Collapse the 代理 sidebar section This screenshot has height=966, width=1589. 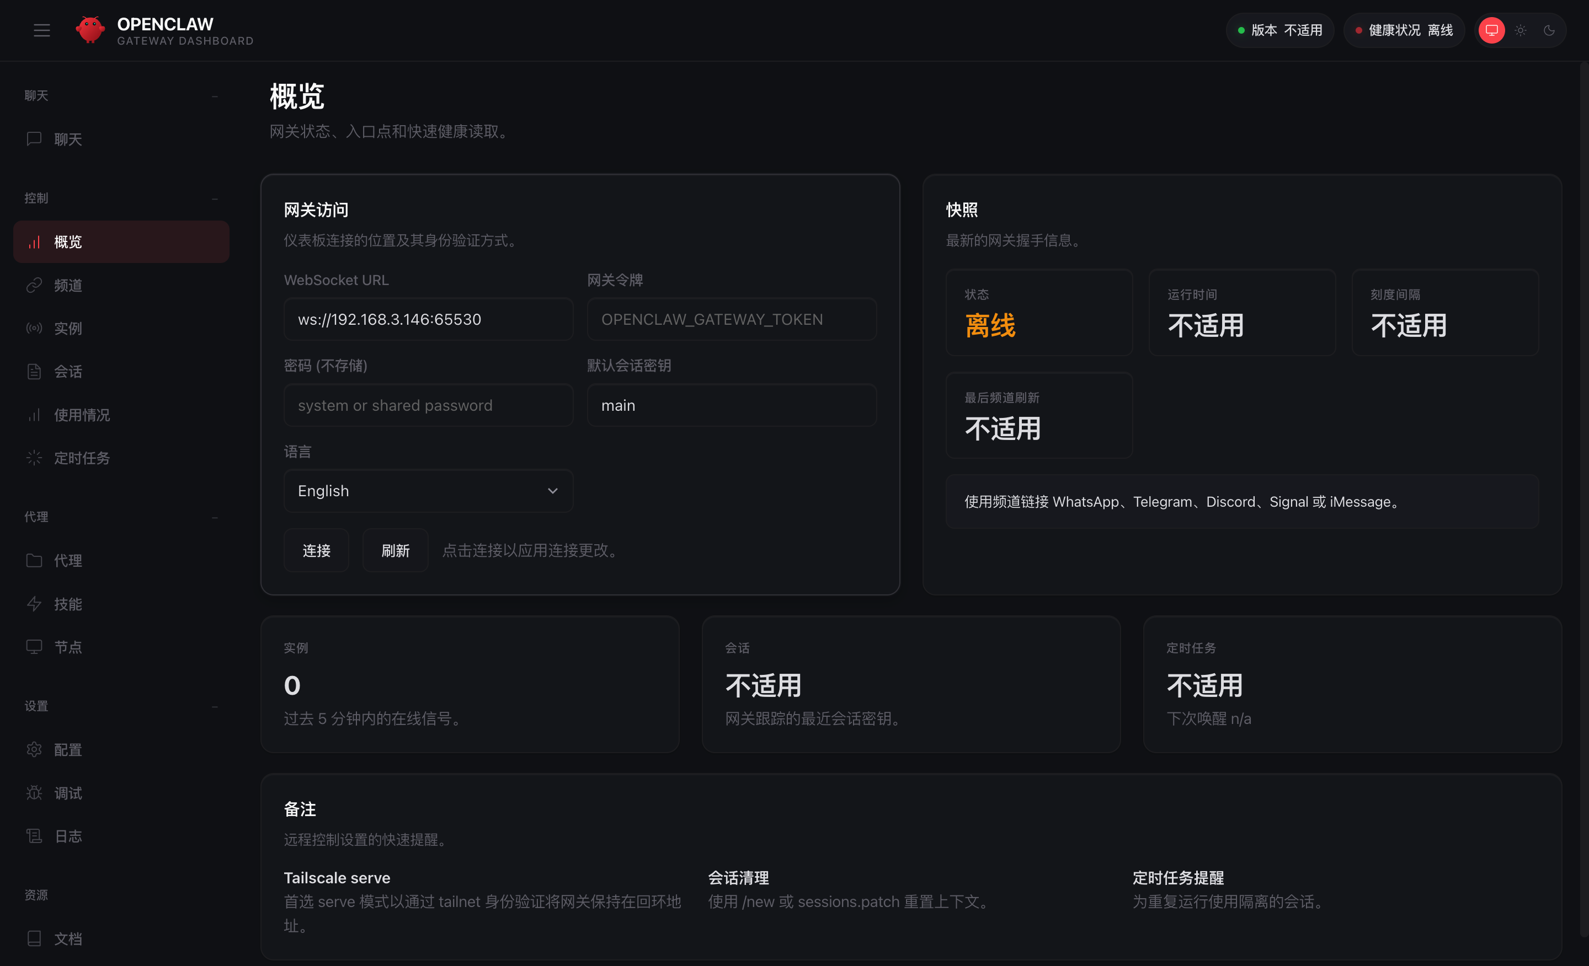pyautogui.click(x=215, y=518)
